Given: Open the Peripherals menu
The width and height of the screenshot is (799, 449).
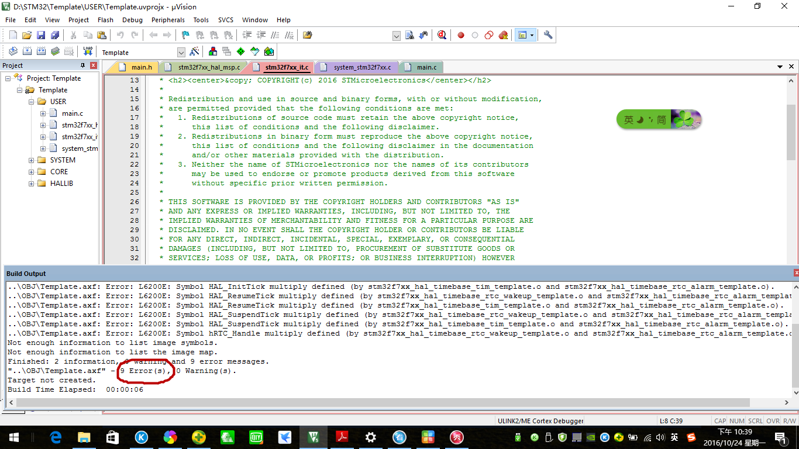Looking at the screenshot, I should pos(168,20).
